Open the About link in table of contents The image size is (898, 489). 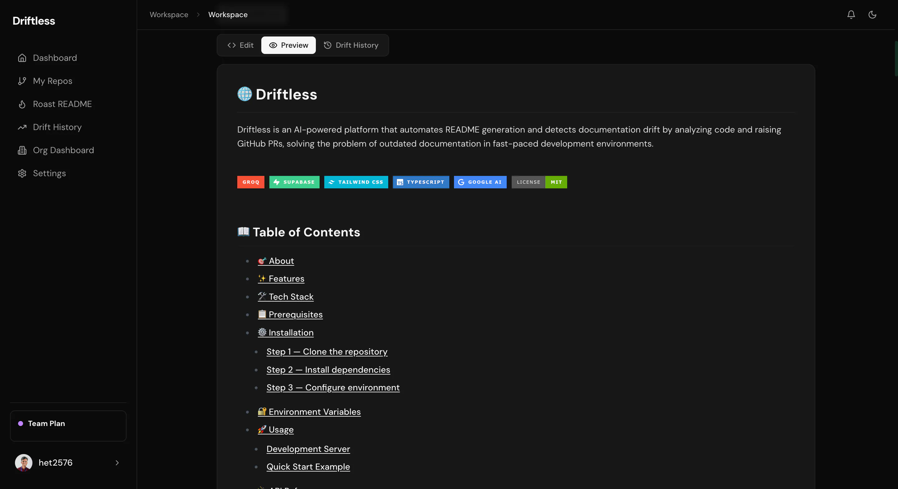(276, 261)
